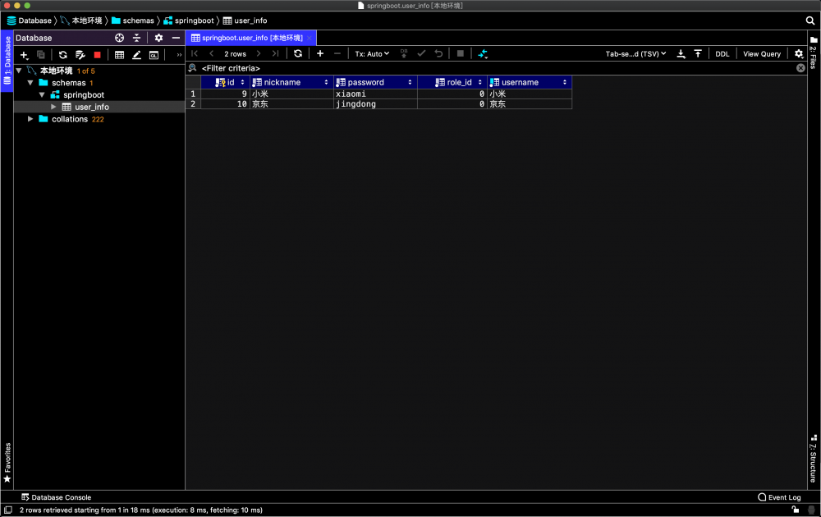Viewport: 821px width, 517px height.
Task: Clear the filter with the X icon
Action: point(800,68)
